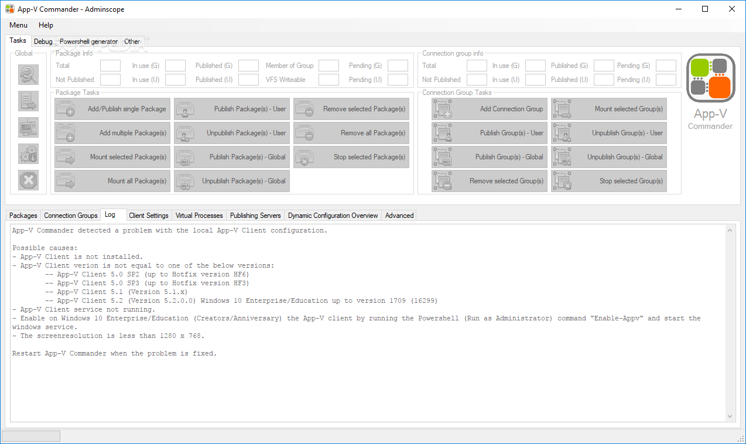Click Add Connection Group button
The width and height of the screenshot is (746, 444).
tap(490, 109)
